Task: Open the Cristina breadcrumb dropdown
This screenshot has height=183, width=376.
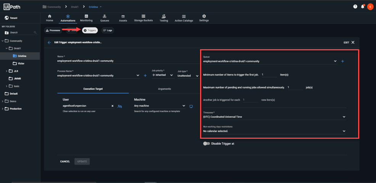Action: point(95,7)
